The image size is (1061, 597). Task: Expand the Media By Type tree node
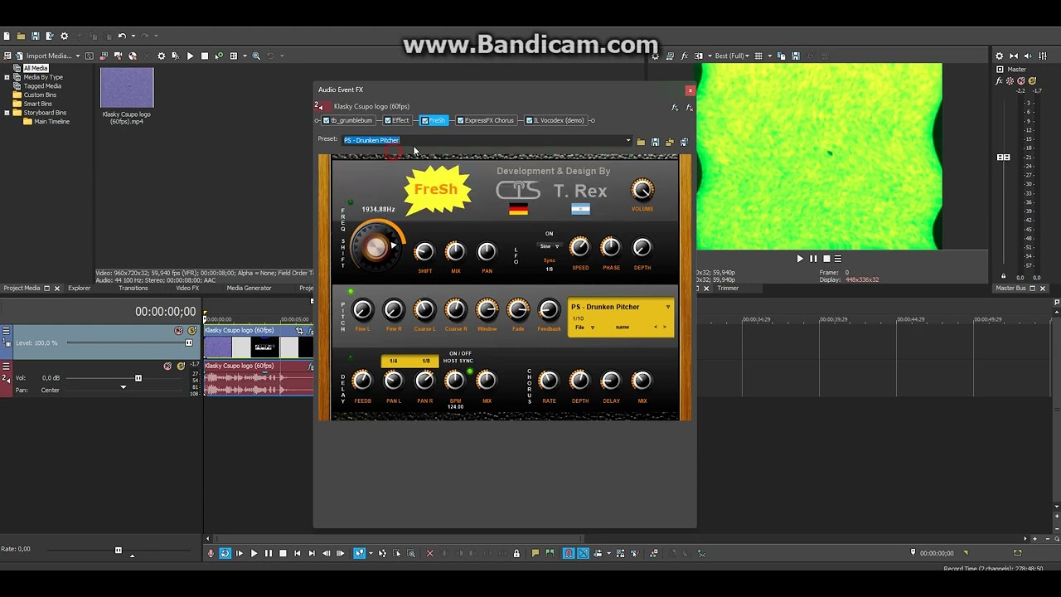pyautogui.click(x=7, y=77)
